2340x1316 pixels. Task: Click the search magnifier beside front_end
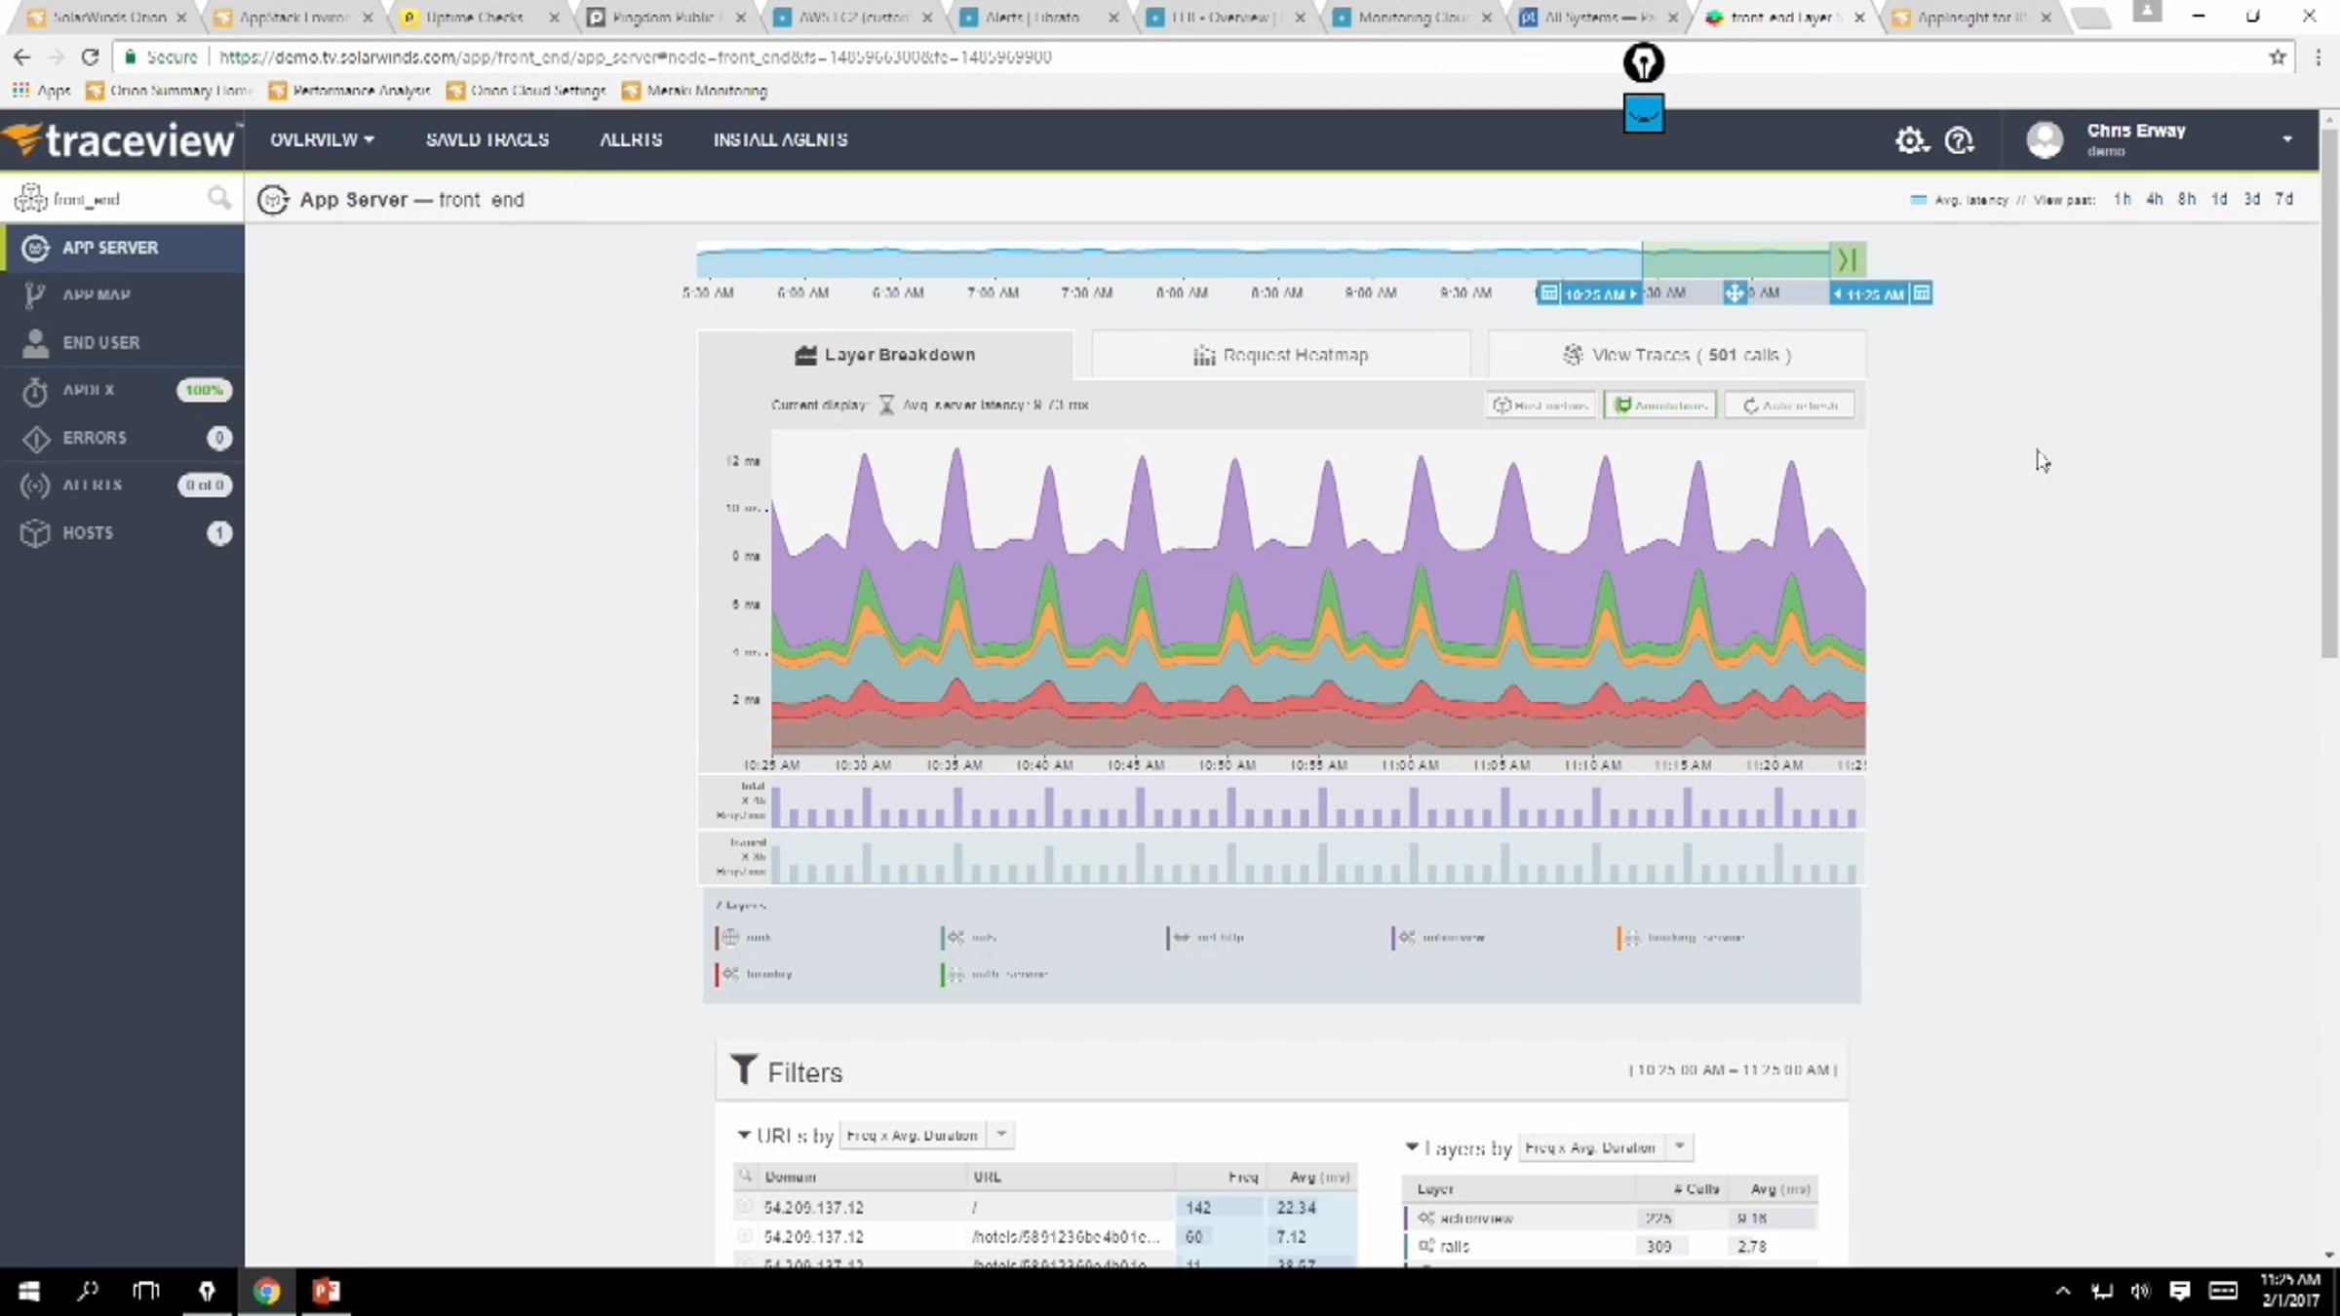click(218, 199)
